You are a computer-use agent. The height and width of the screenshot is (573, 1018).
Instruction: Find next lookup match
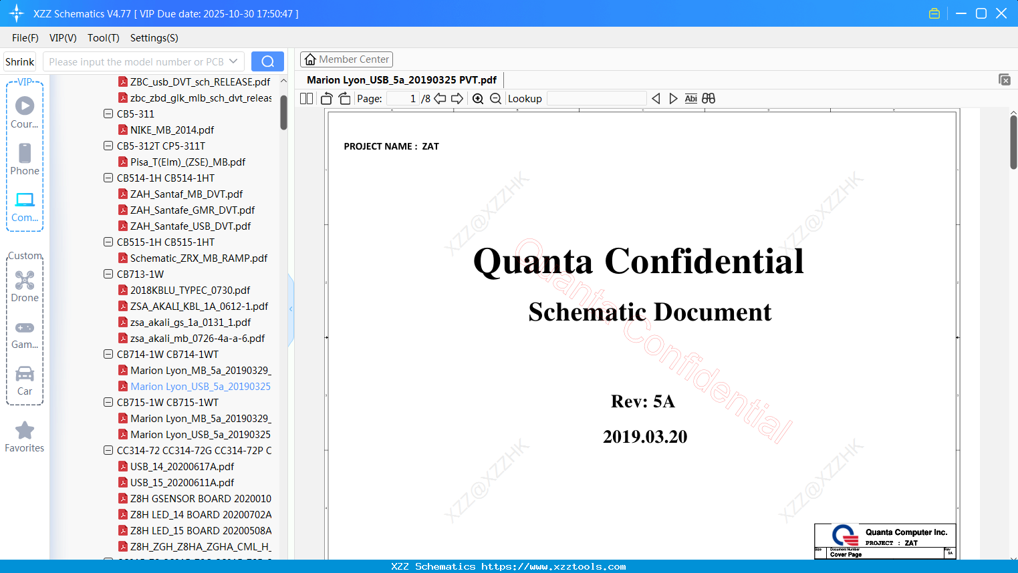pyautogui.click(x=673, y=99)
